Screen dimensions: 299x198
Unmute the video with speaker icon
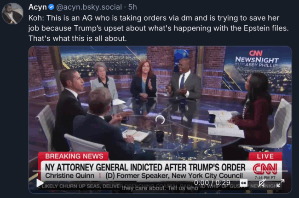pos(262,183)
